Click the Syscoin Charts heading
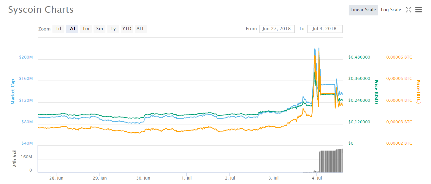This screenshot has height=184, width=431. coord(41,10)
